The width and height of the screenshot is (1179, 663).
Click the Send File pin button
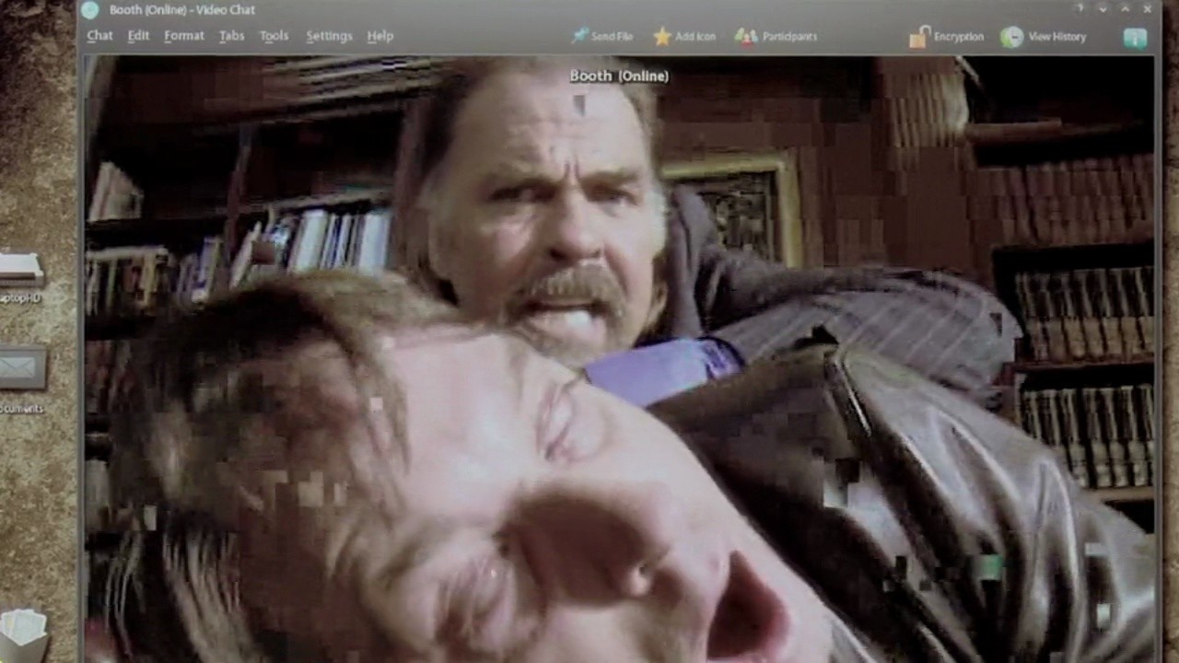pos(601,36)
